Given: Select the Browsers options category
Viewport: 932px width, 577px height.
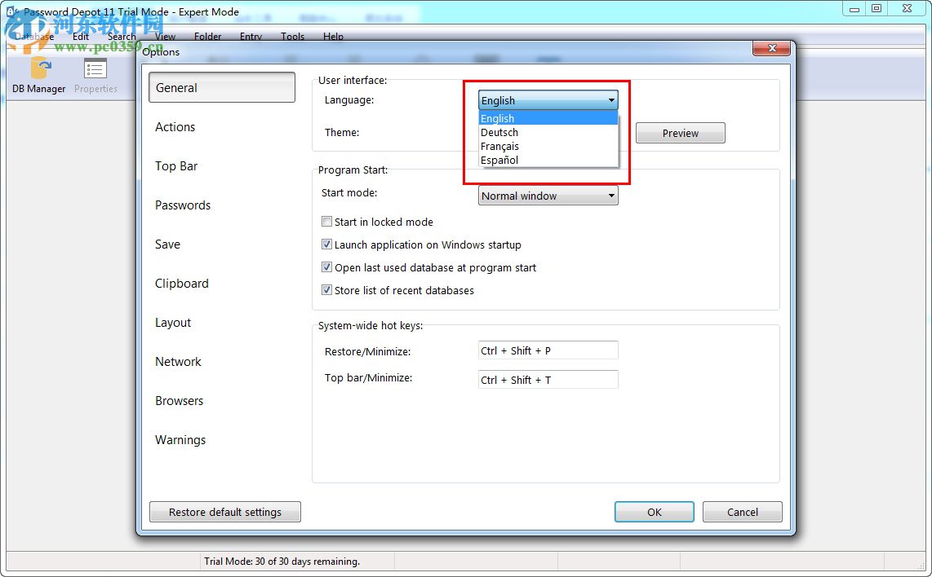Looking at the screenshot, I should pos(179,401).
